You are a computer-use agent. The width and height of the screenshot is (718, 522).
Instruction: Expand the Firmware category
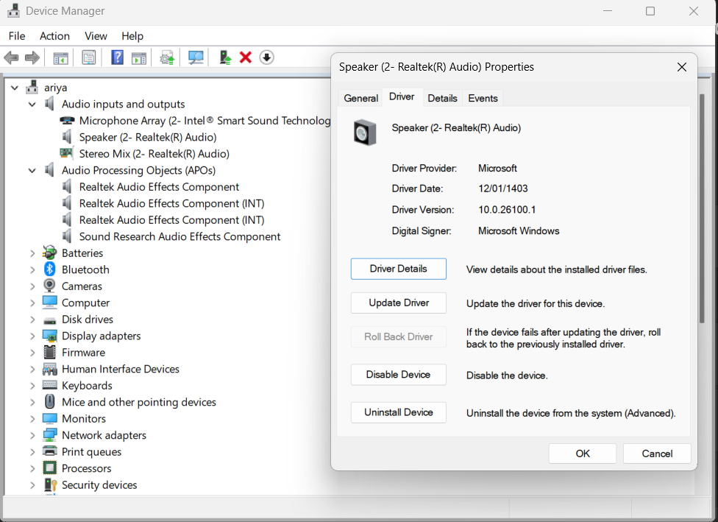pyautogui.click(x=32, y=353)
